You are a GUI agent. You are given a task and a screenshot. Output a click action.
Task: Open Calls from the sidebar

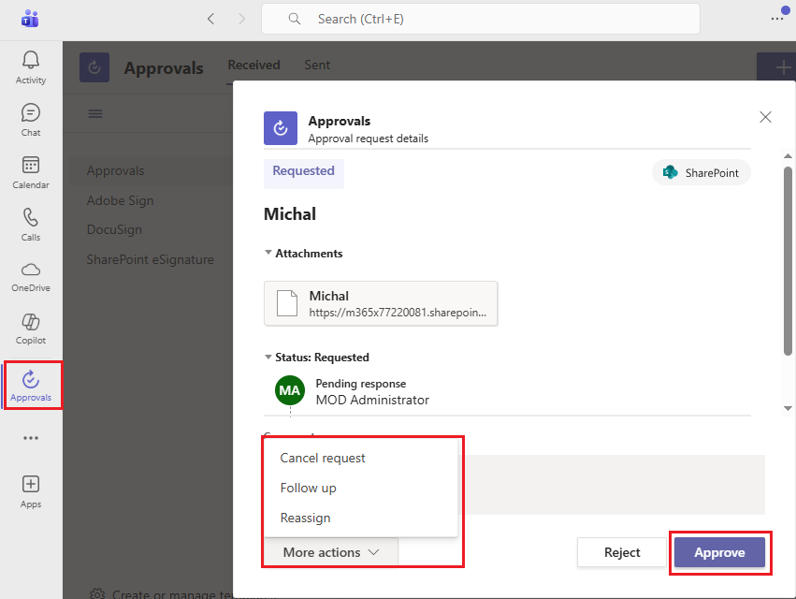[x=31, y=224]
